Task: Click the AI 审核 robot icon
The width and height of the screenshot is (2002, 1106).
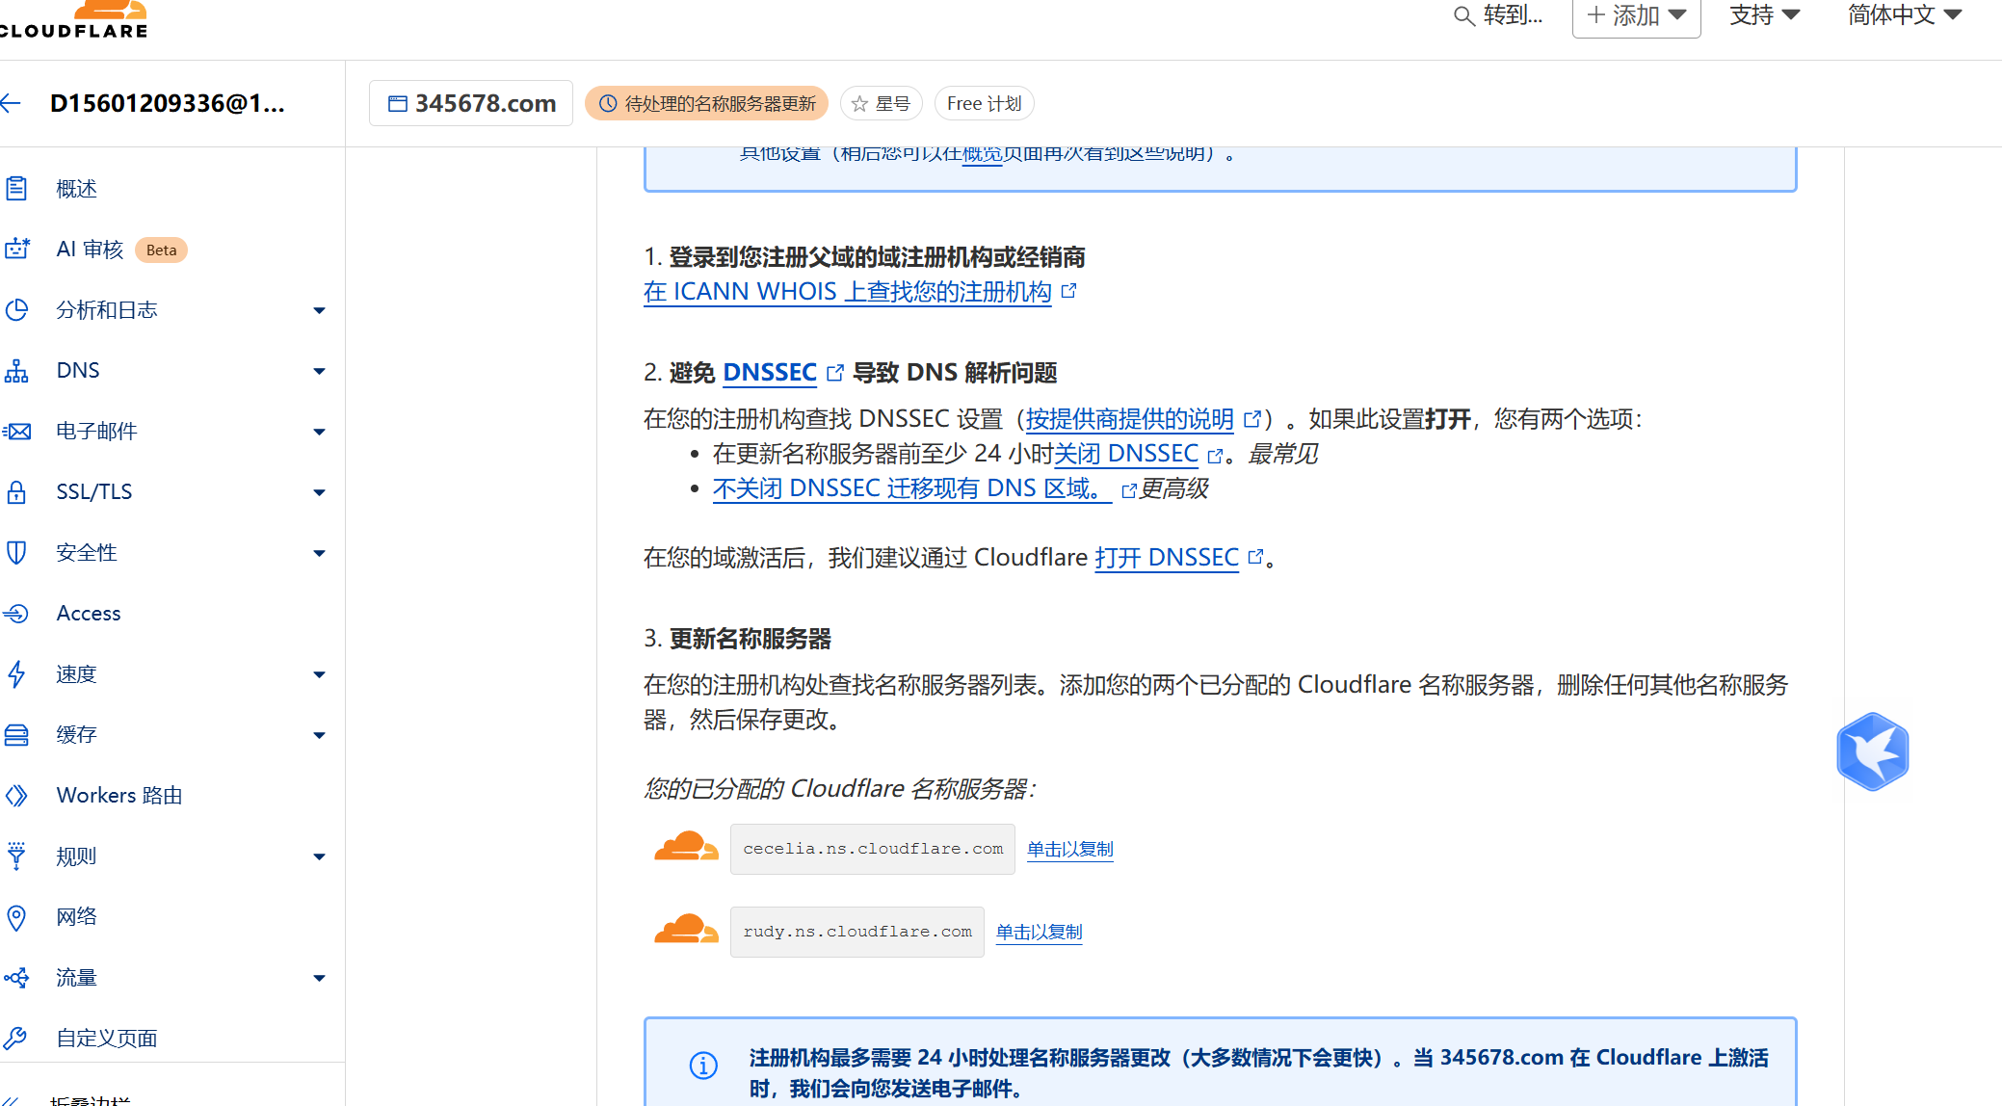Action: point(16,250)
